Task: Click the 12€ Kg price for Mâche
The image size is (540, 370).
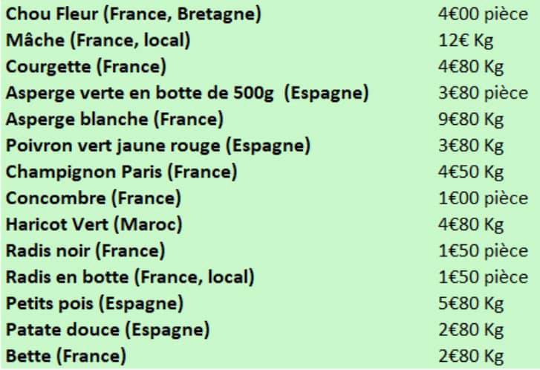Action: [x=466, y=41]
